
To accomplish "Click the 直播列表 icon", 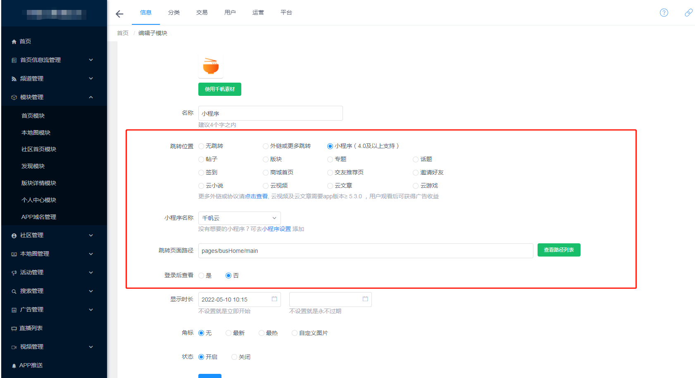I will [x=14, y=328].
